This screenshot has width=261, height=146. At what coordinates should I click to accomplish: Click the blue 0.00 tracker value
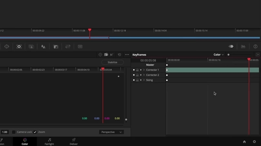[97, 118]
